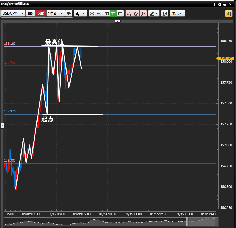Viewport: 236px width, 228px height.
Task: Click the link charts icon
Action: [x=69, y=14]
